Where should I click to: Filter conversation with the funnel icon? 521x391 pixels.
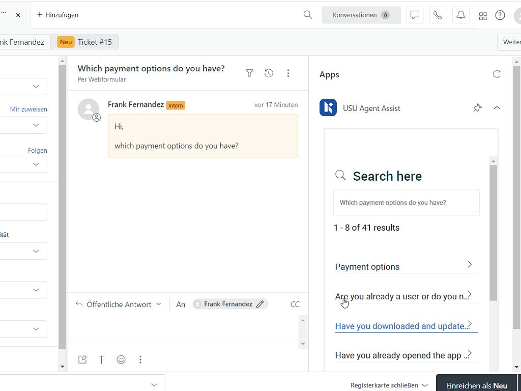(249, 73)
